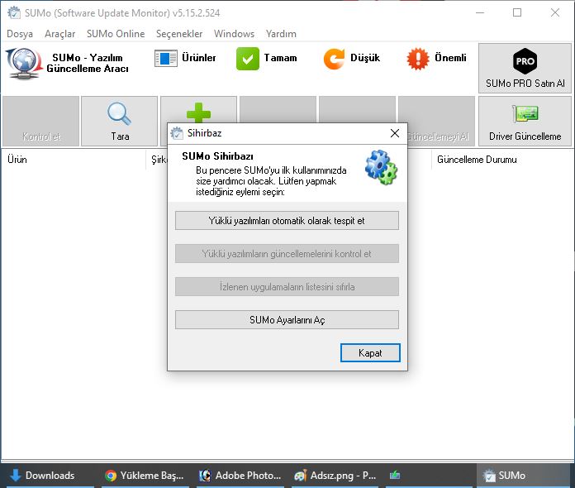575x488 pixels.
Task: Switch to Adsız.png Paint taskbar item
Action: tap(335, 476)
